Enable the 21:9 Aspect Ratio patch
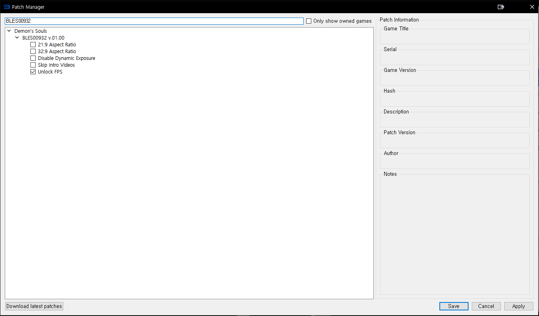The width and height of the screenshot is (539, 316). click(33, 45)
